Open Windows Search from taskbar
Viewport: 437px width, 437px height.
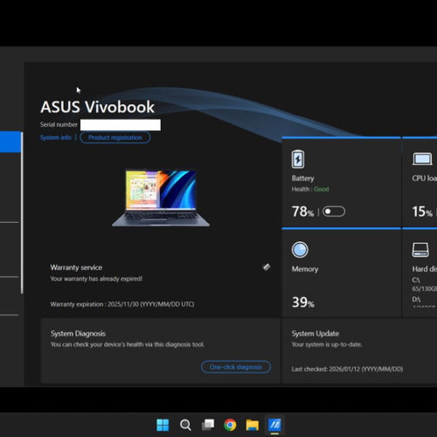click(x=185, y=425)
